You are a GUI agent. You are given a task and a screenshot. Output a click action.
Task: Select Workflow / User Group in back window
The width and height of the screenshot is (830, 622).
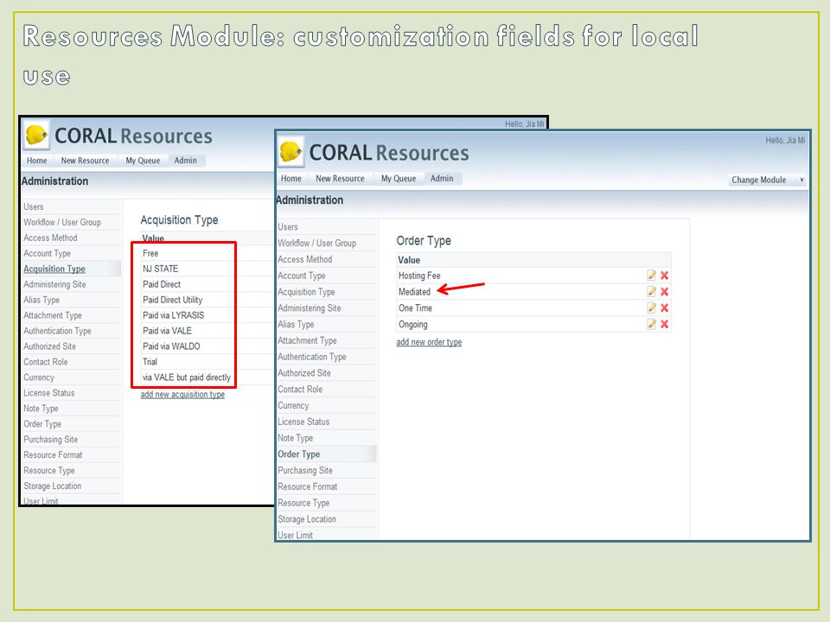tap(72, 222)
